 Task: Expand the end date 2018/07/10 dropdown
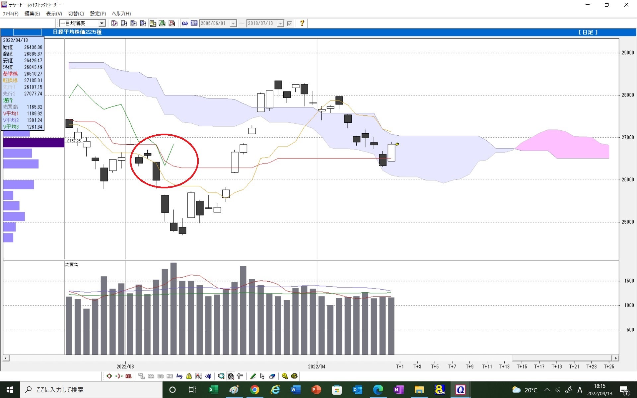click(281, 23)
